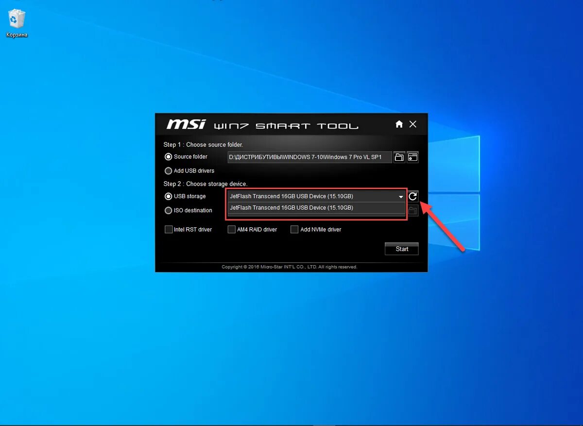The width and height of the screenshot is (583, 426).
Task: Click the disc drive icon beside source path
Action: pyautogui.click(x=412, y=157)
